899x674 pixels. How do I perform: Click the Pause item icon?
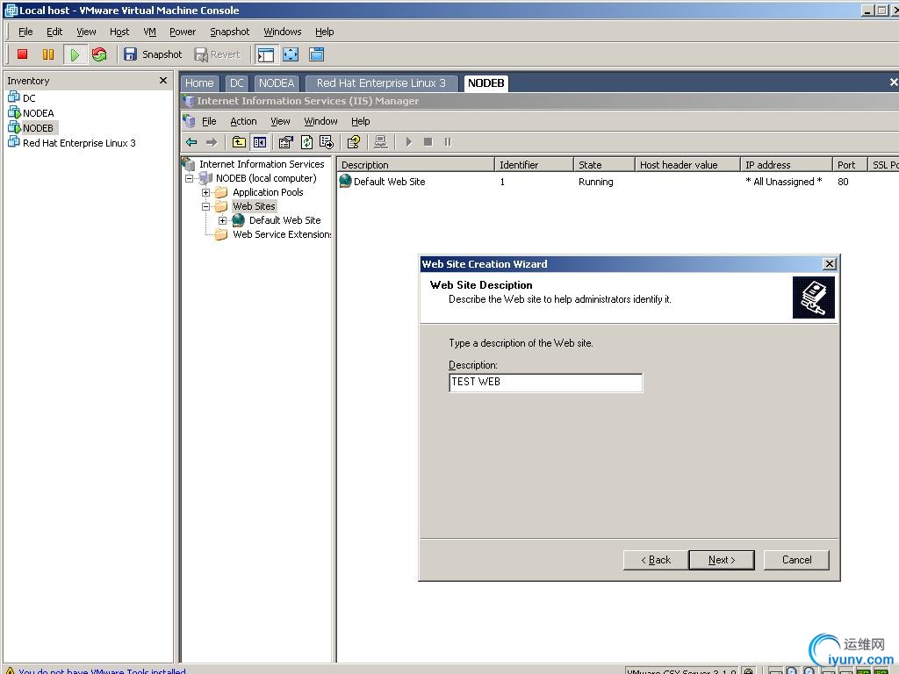tap(448, 141)
